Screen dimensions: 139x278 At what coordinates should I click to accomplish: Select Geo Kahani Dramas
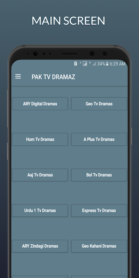coord(99,246)
